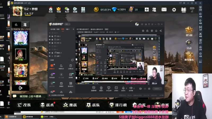212x119 pixels.
Task: Add a 摄像头 source below the preview
Action: click(101, 89)
